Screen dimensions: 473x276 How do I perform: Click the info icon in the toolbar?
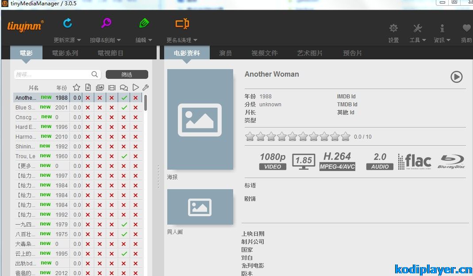click(x=442, y=28)
